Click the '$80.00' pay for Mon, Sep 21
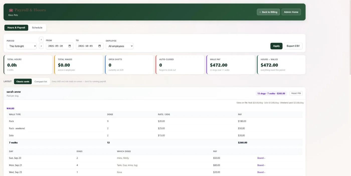Viewport: 351px width, 176px height. coord(217,165)
